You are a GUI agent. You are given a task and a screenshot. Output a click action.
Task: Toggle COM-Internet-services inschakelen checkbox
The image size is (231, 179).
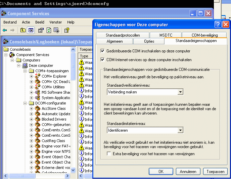[102, 60]
